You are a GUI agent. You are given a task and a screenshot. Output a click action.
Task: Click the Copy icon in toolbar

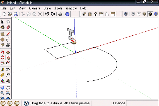29,14
